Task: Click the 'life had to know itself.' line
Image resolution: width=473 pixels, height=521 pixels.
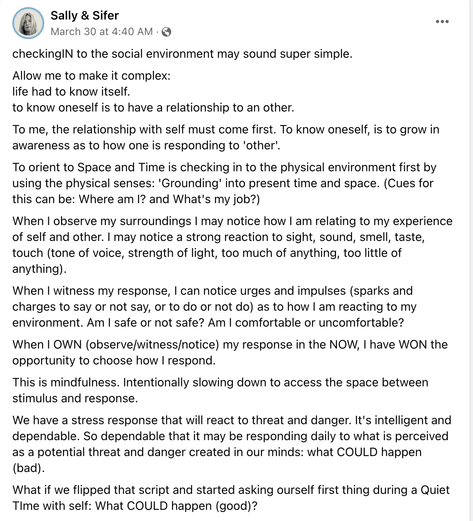Action: [x=71, y=92]
